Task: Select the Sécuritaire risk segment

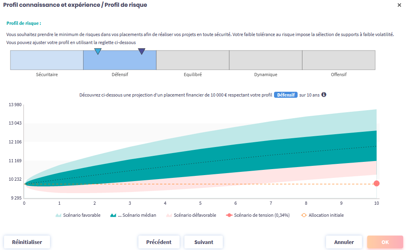Action: (47, 60)
